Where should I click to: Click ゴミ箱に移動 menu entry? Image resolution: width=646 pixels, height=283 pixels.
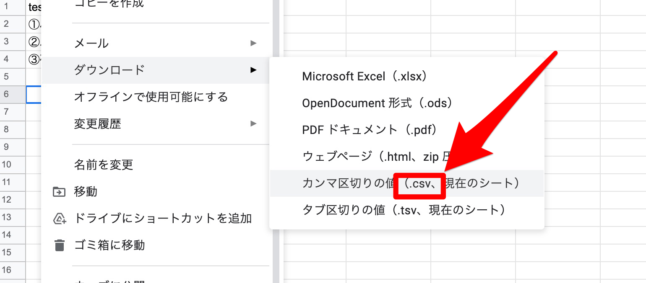tap(109, 245)
